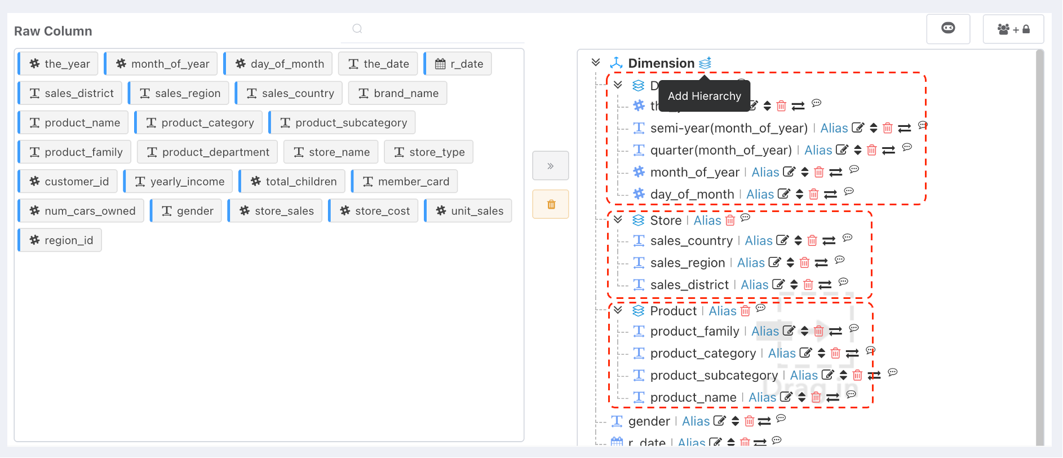Collapse the Store hierarchy

[x=618, y=219]
